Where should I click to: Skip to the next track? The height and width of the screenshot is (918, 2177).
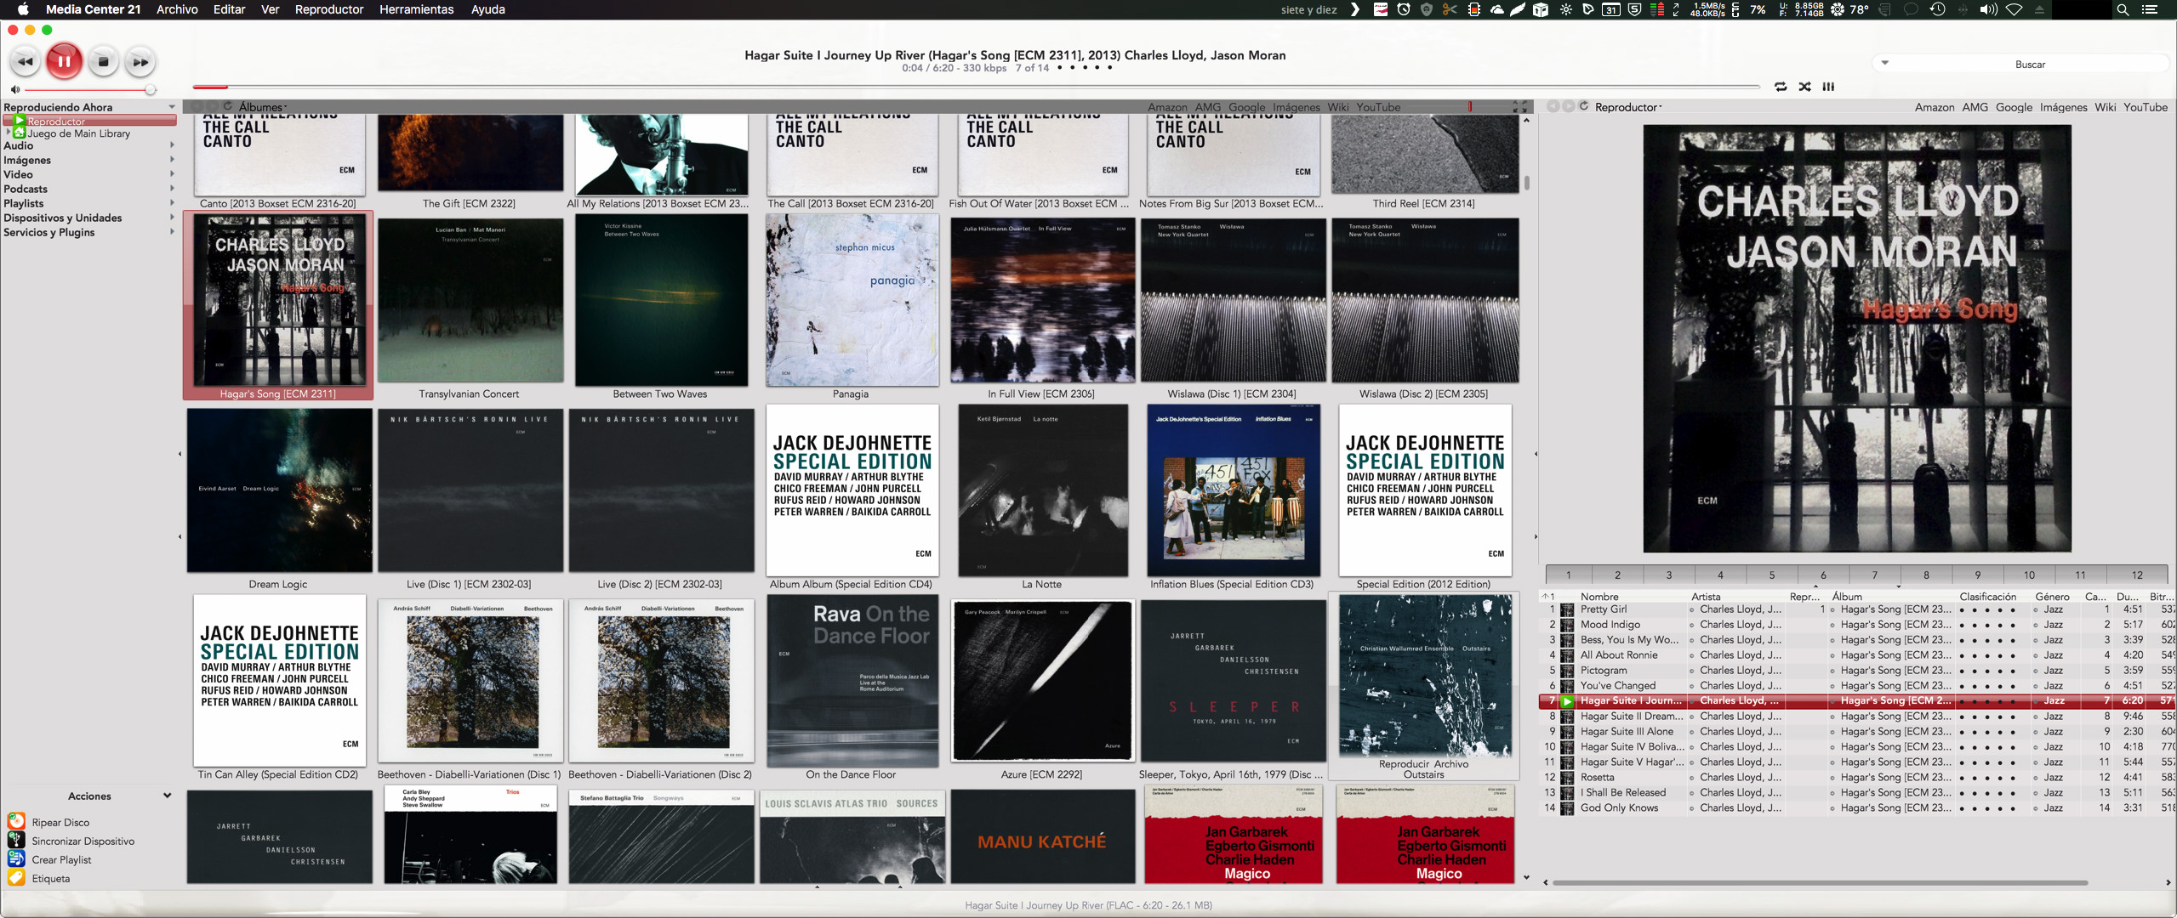[x=140, y=61]
